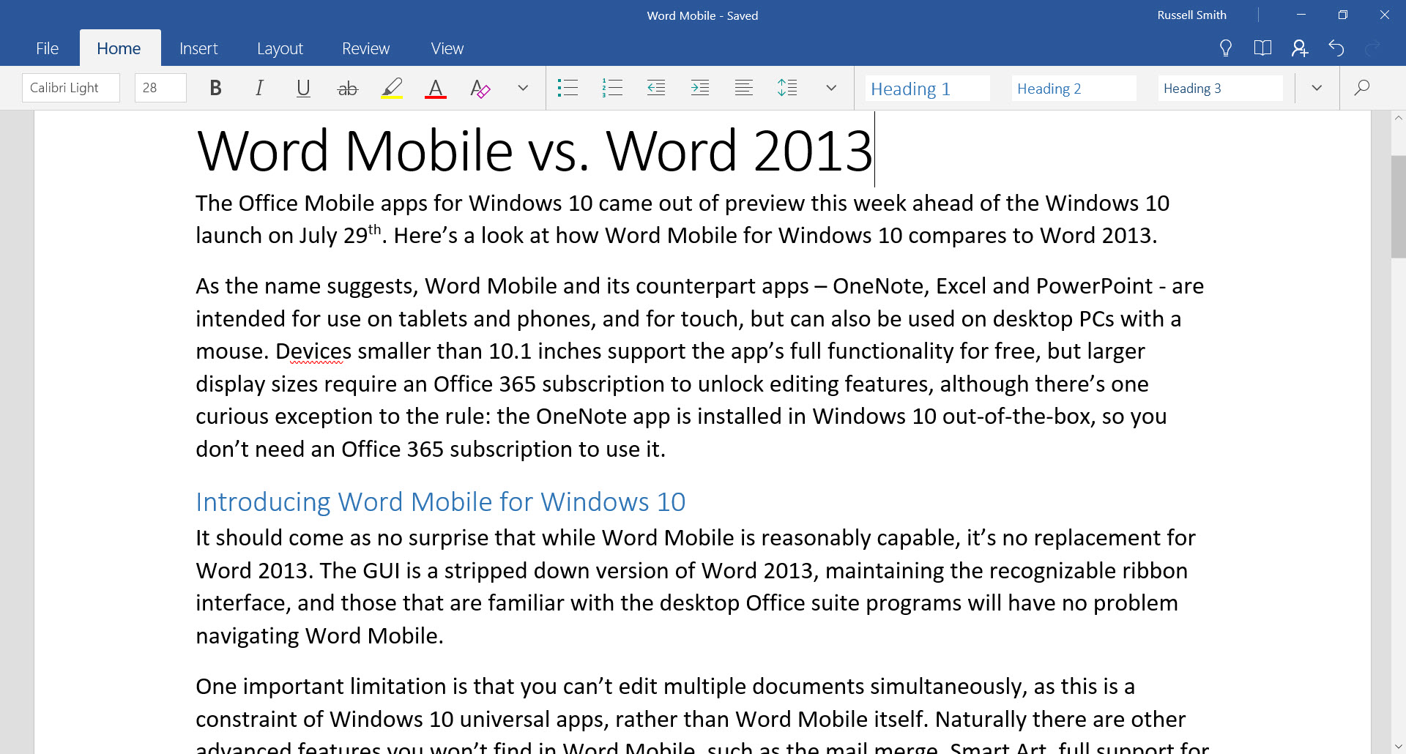Click the font size 28 box
Image resolution: width=1406 pixels, height=754 pixels.
coord(160,88)
